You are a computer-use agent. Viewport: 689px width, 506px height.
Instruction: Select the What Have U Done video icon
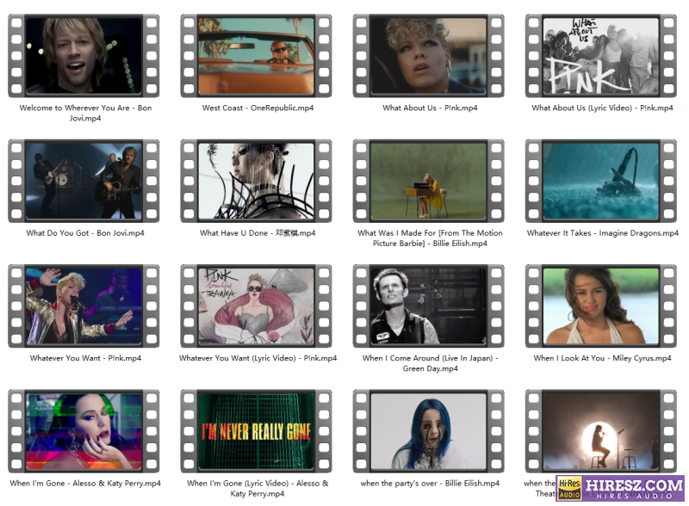tap(256, 181)
